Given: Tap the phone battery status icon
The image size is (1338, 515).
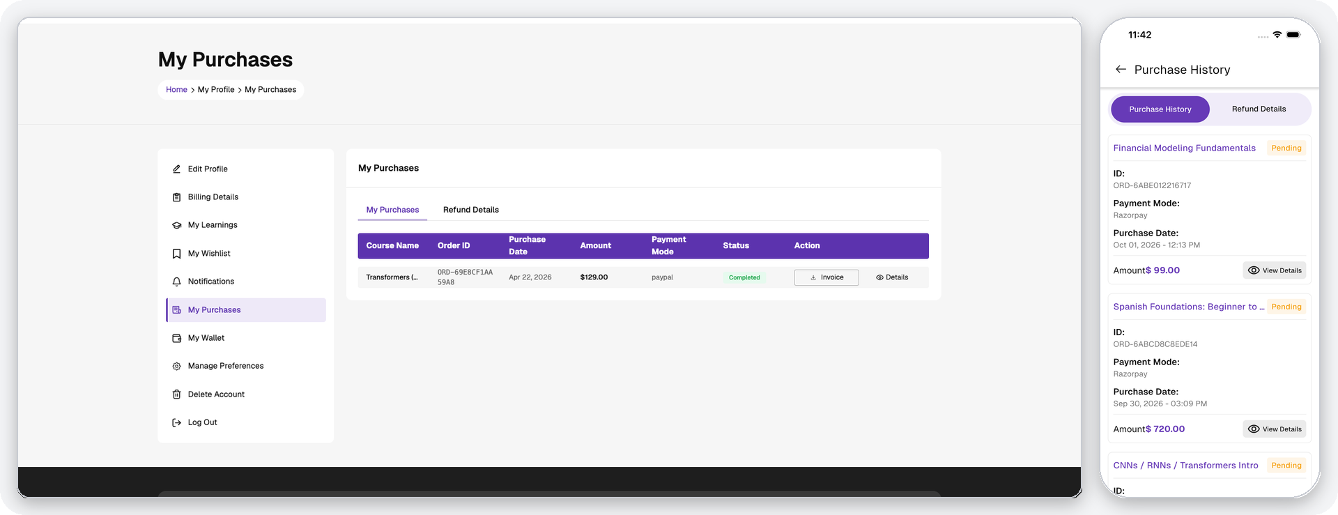Looking at the screenshot, I should (x=1293, y=34).
